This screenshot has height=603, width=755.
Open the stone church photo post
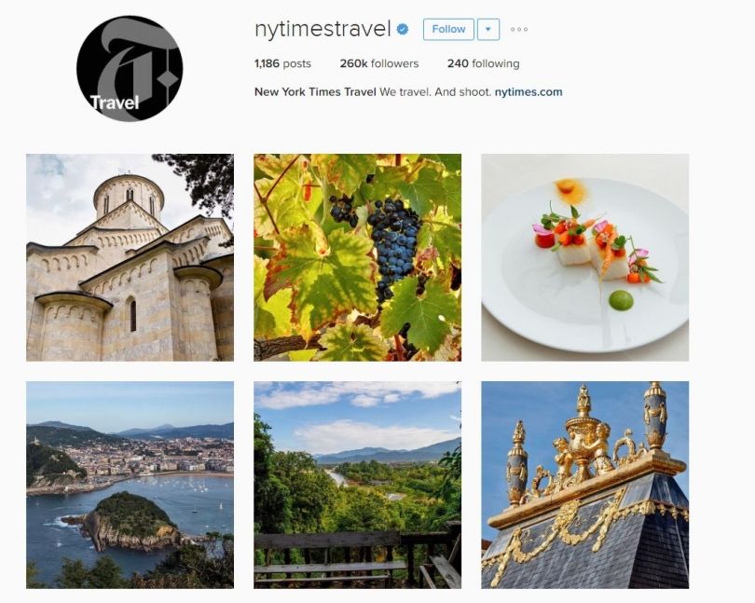tap(130, 257)
